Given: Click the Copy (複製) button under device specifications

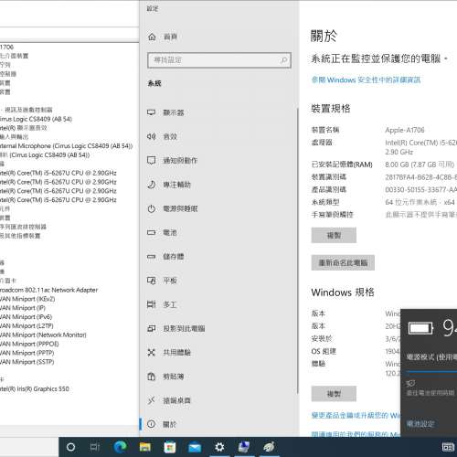Looking at the screenshot, I should (334, 235).
